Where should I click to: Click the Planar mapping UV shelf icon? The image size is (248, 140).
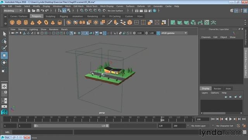click(x=173, y=23)
